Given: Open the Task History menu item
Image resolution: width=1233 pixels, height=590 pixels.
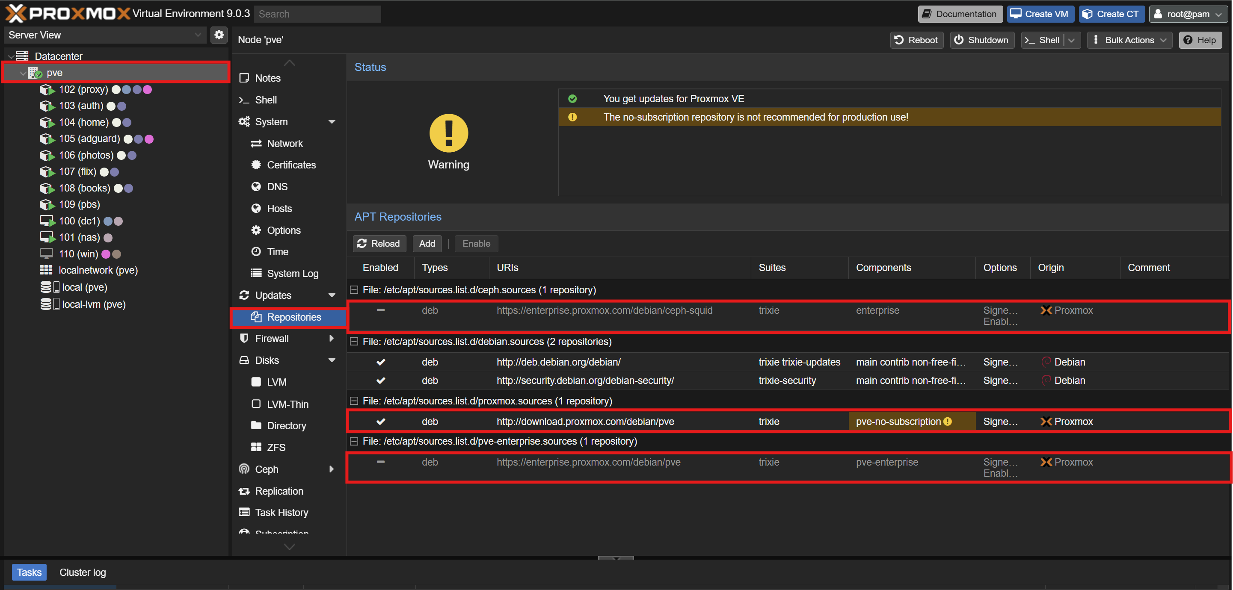Looking at the screenshot, I should (282, 513).
